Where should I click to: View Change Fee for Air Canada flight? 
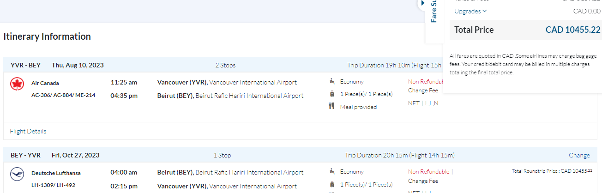423,90
